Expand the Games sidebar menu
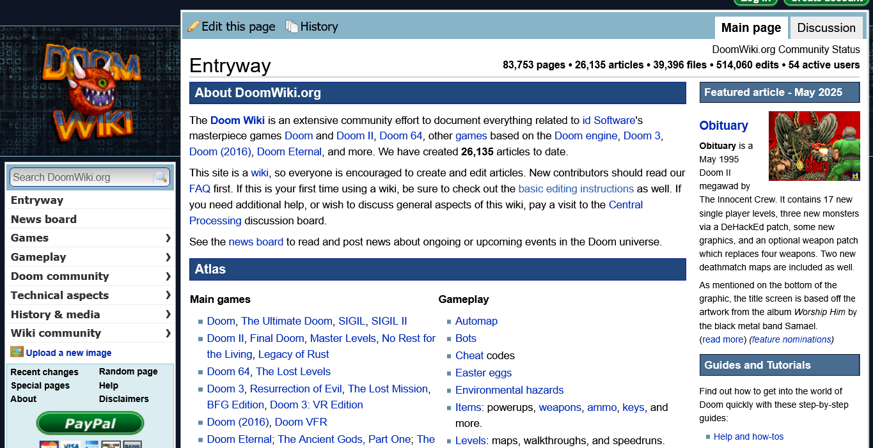The width and height of the screenshot is (873, 448). click(x=168, y=238)
